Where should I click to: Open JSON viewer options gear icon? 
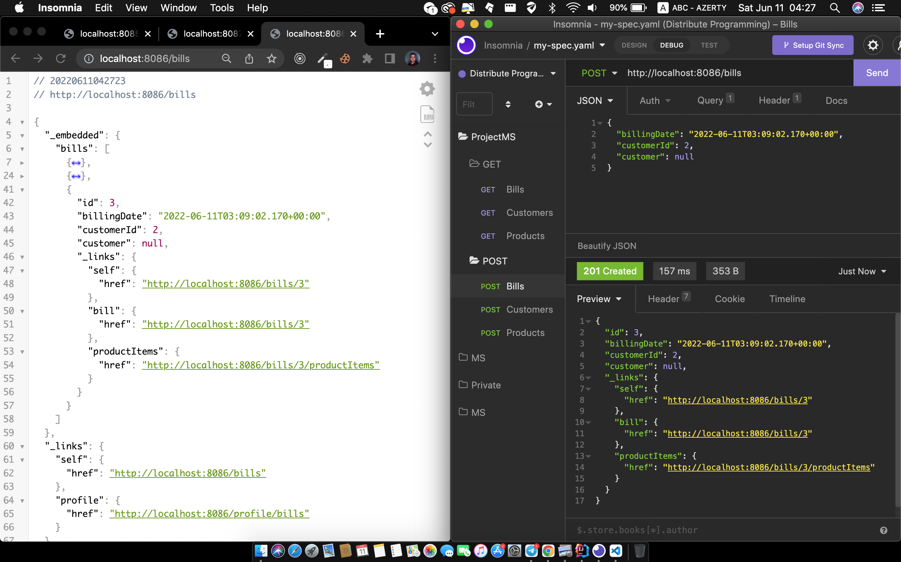click(x=427, y=89)
